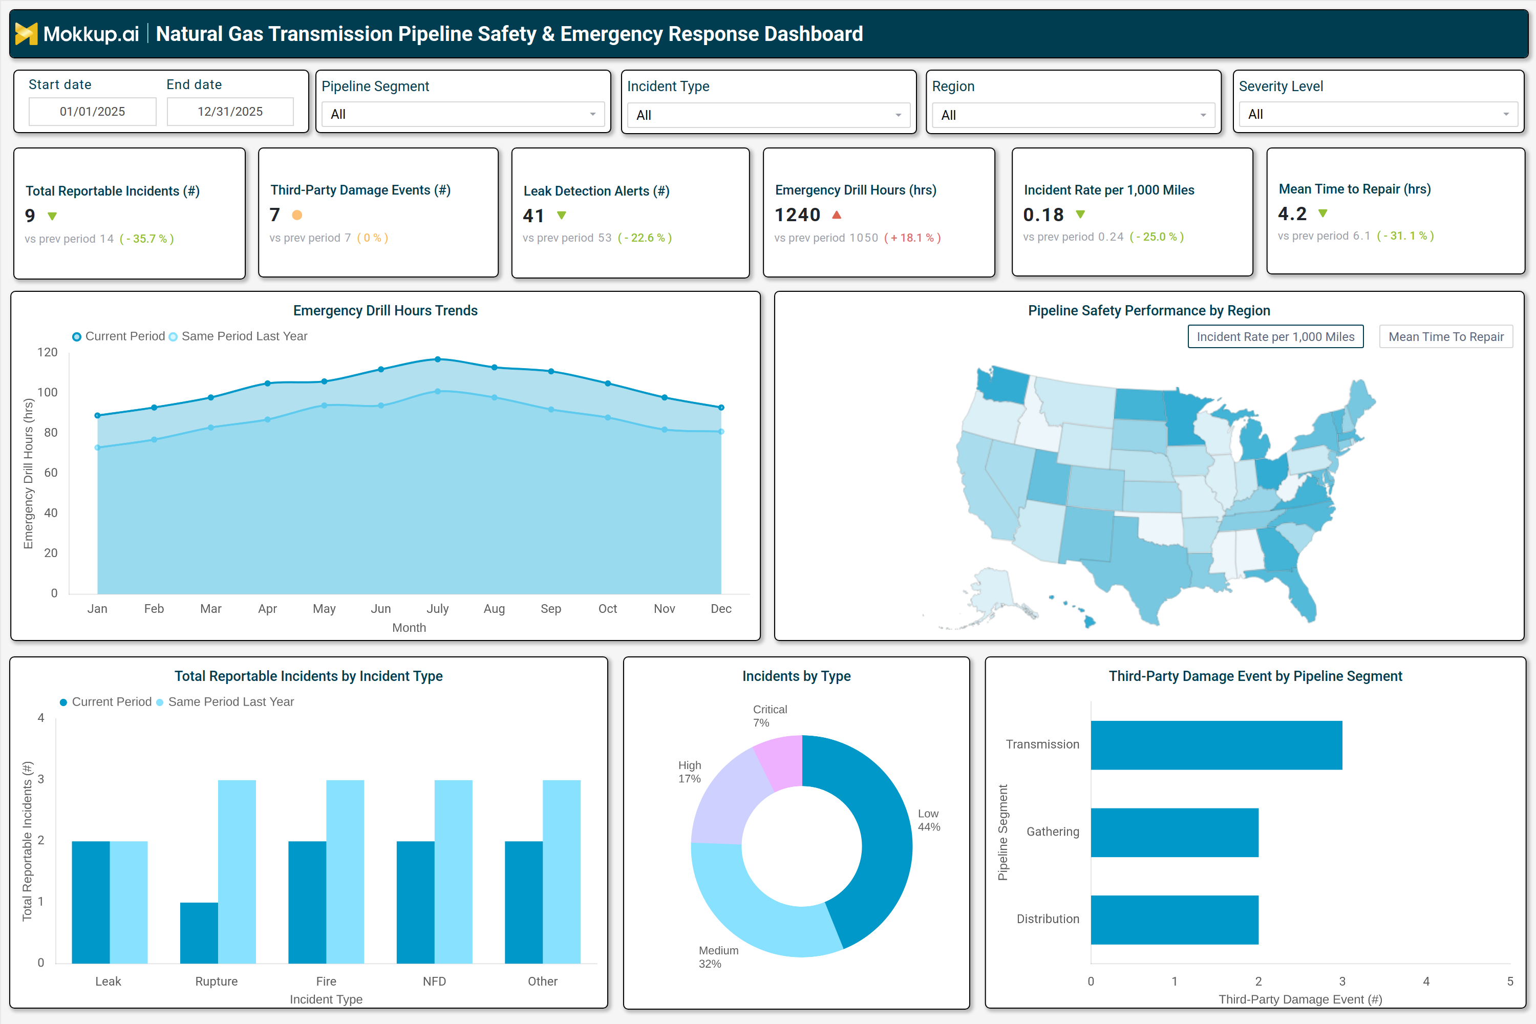Click the Gathering bar

(1174, 833)
